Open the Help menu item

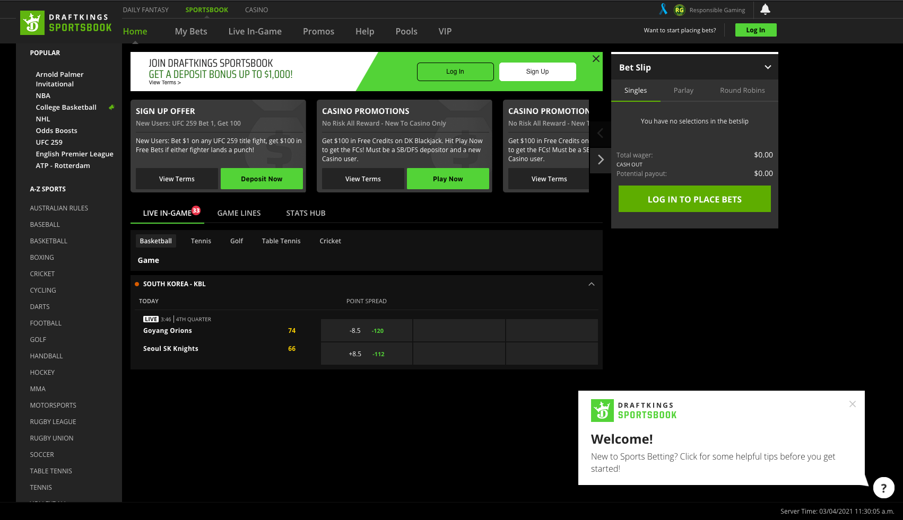(365, 31)
